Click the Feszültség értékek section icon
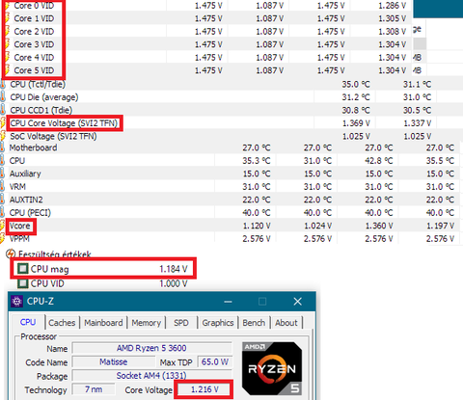 pyautogui.click(x=11, y=253)
